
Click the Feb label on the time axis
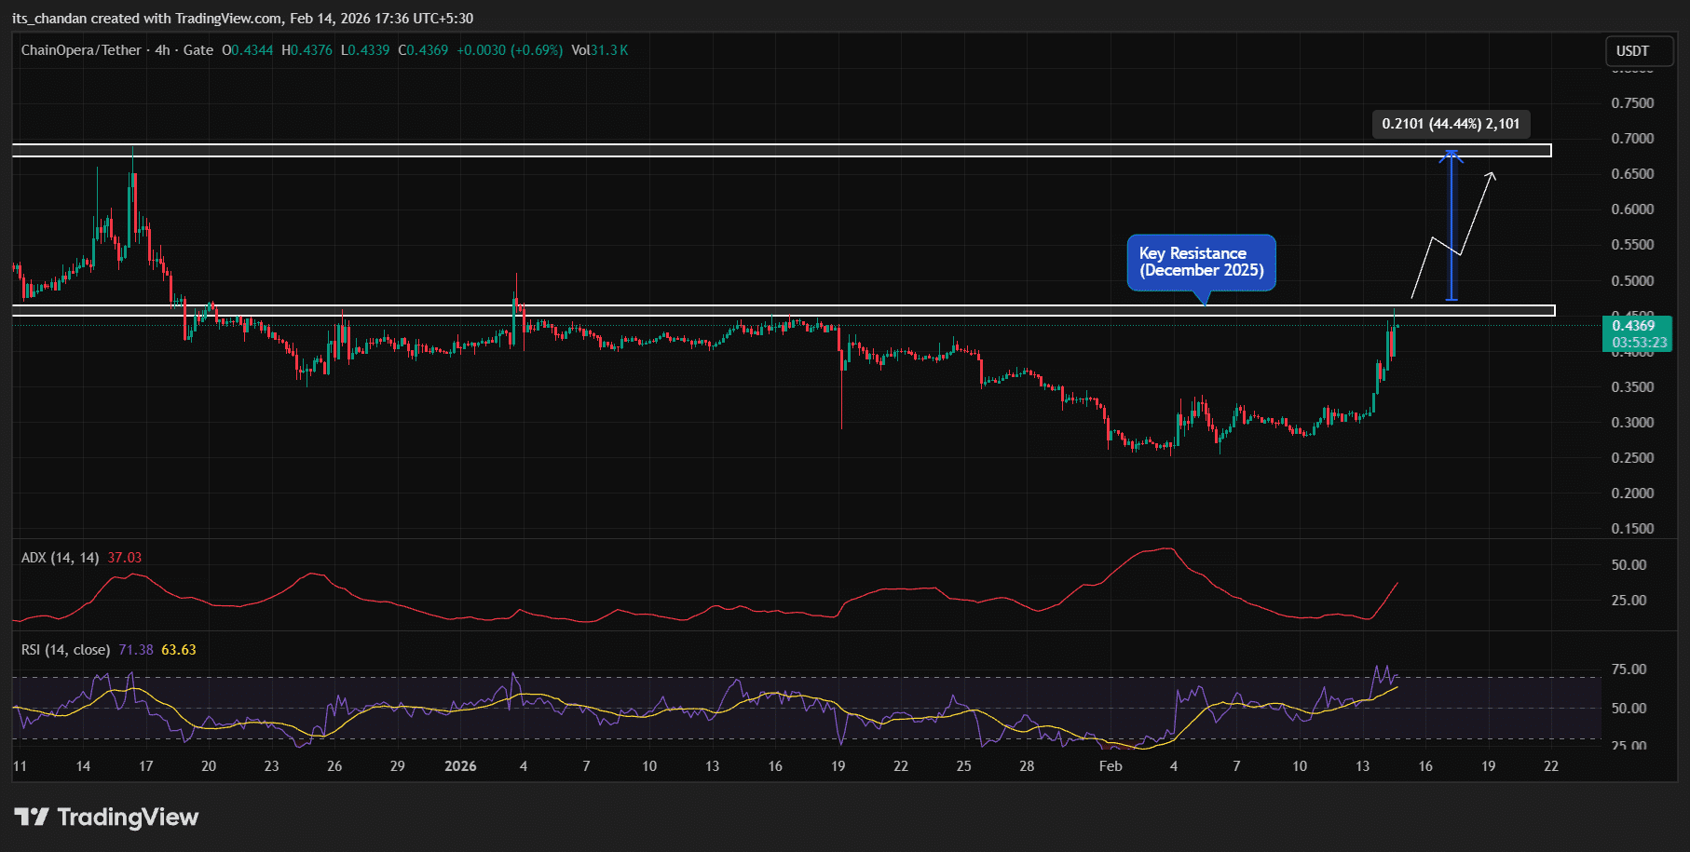[x=1110, y=765]
